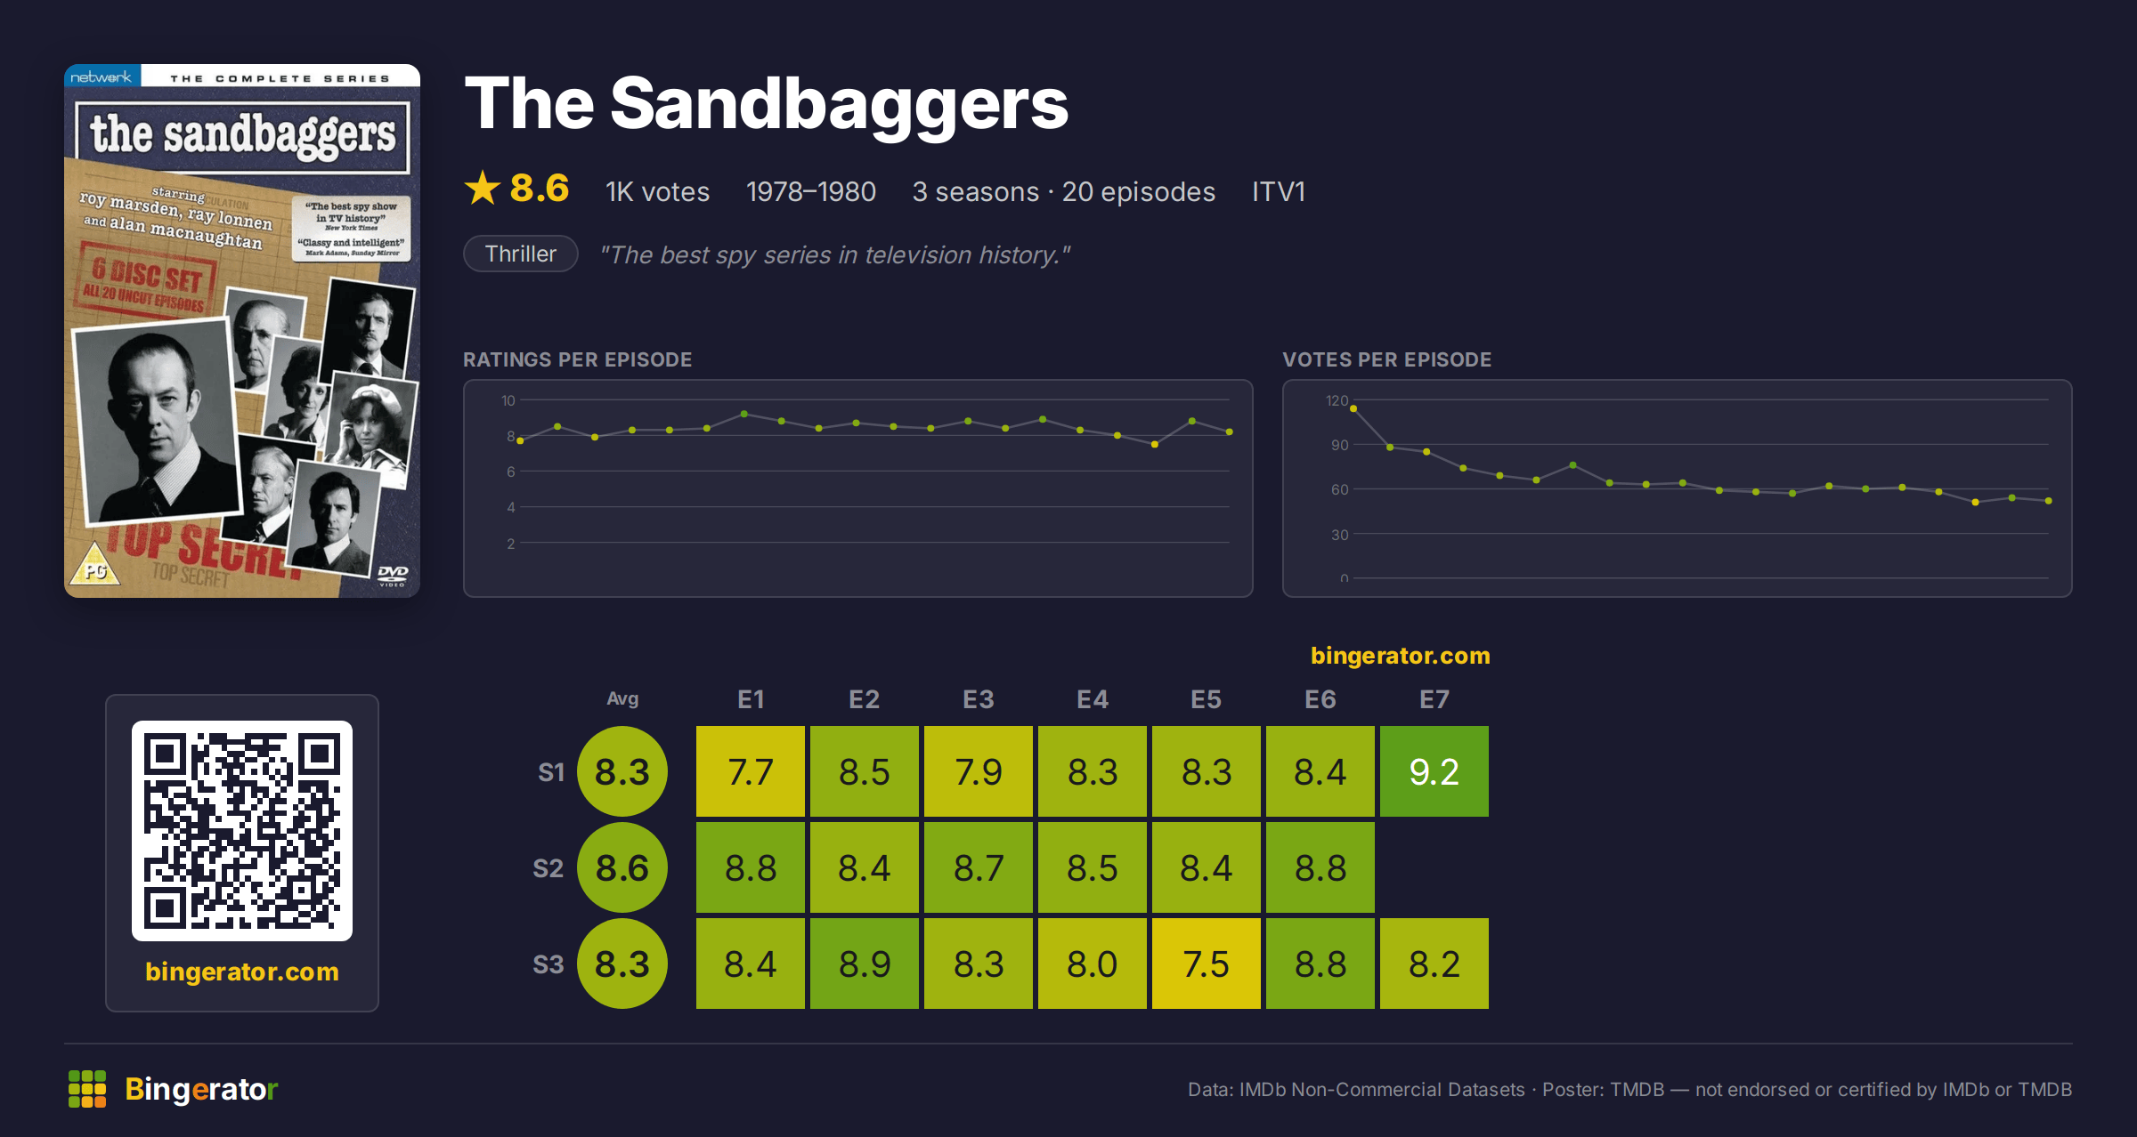Viewport: 2137px width, 1137px height.
Task: Click the Bingerator brand name in footer
Action: [201, 1089]
